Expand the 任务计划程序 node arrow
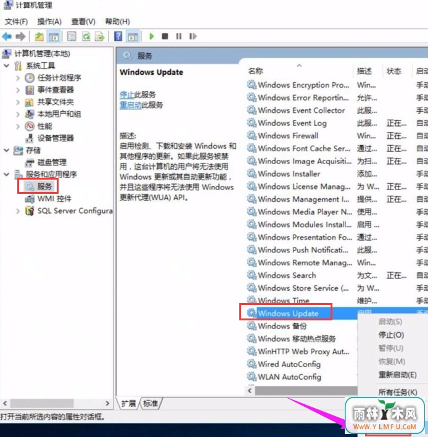 coord(18,78)
